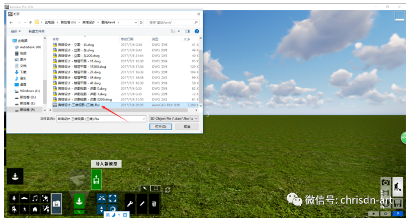Open the Sound (music note) category

coord(35,198)
